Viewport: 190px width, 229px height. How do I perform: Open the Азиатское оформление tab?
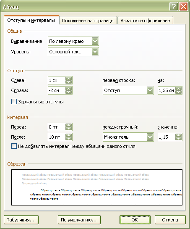[145, 21]
